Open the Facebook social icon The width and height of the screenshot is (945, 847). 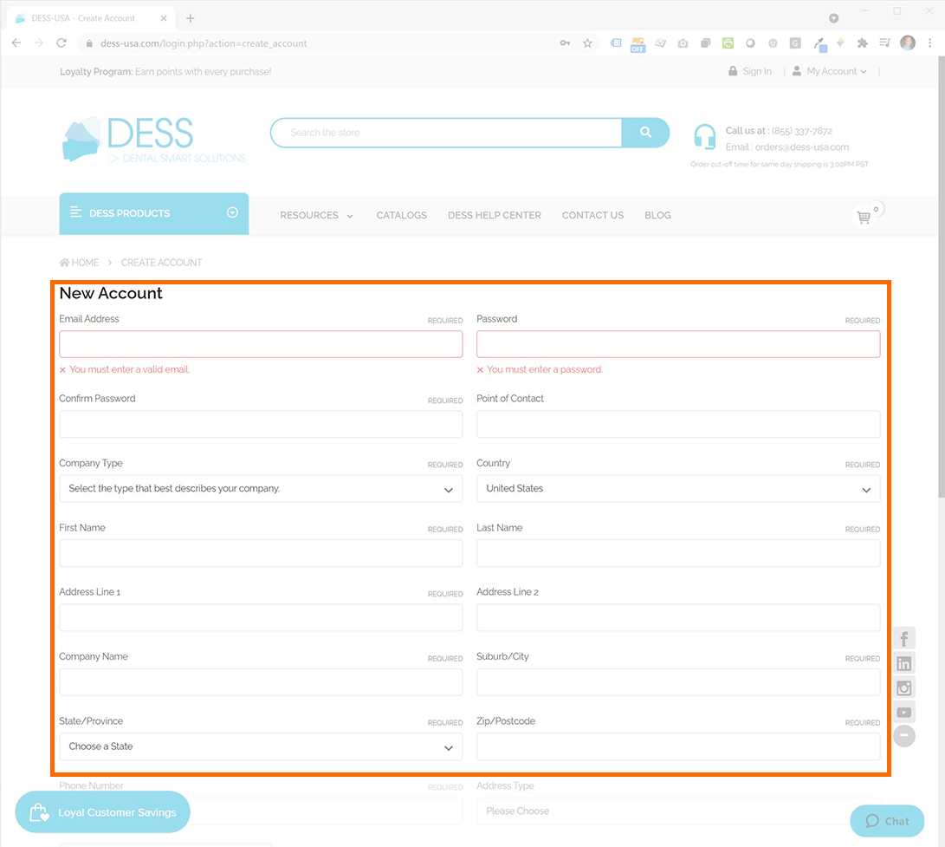(904, 638)
